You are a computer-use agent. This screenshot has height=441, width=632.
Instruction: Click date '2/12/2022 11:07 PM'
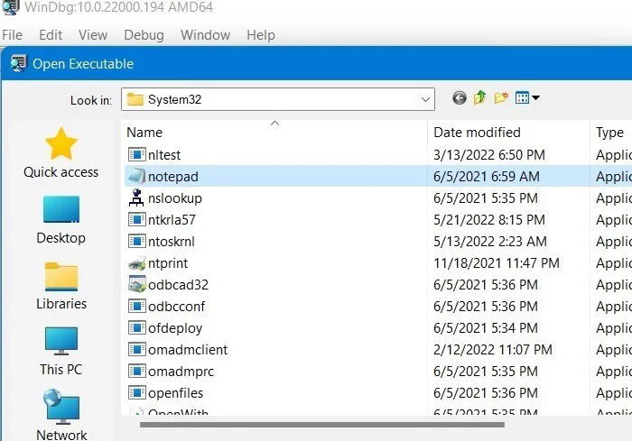[x=493, y=350]
